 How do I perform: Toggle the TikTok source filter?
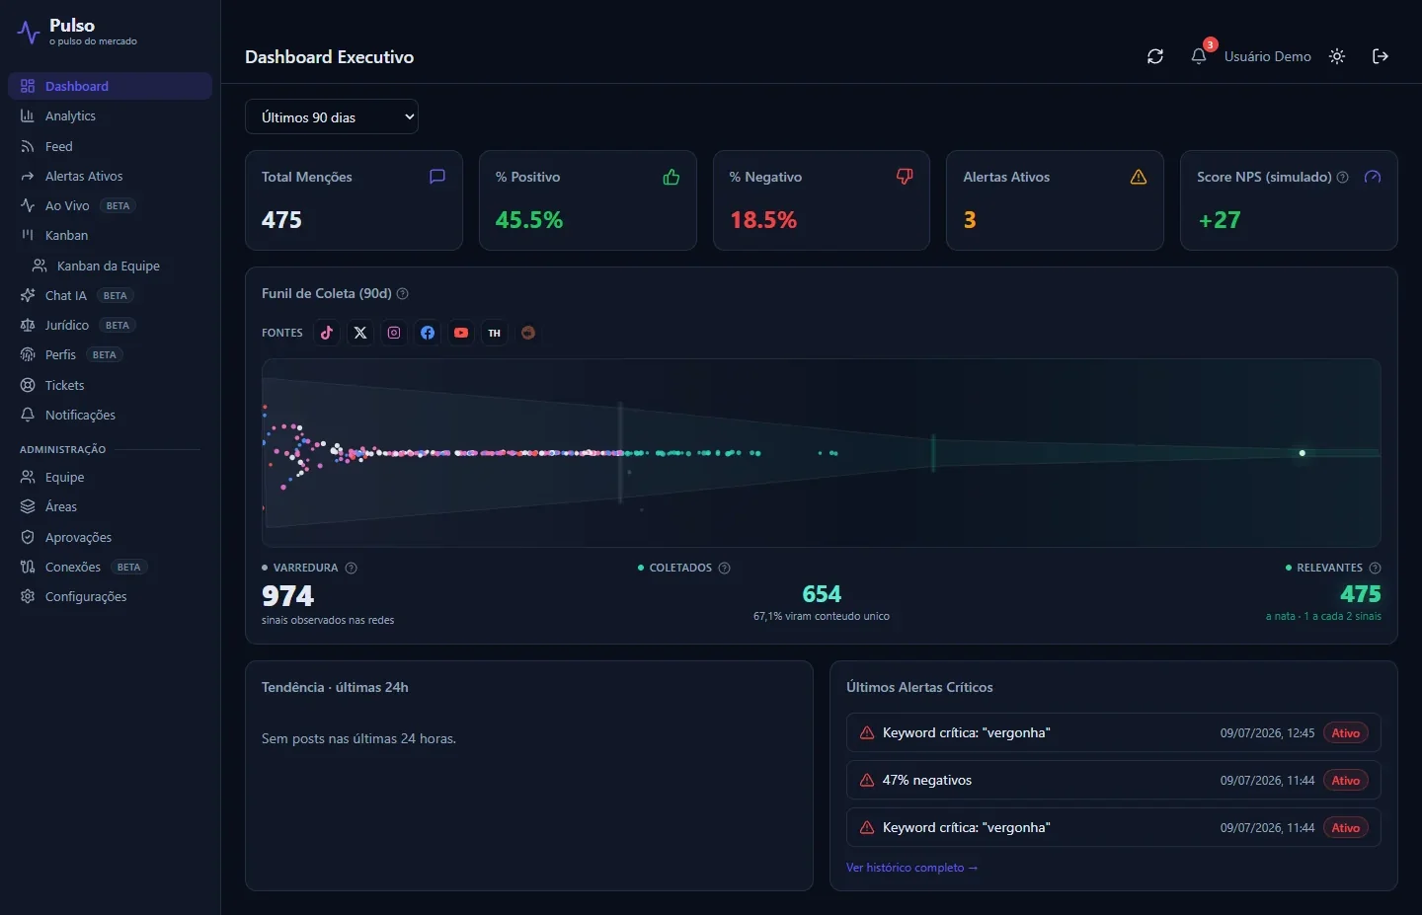[x=327, y=333]
